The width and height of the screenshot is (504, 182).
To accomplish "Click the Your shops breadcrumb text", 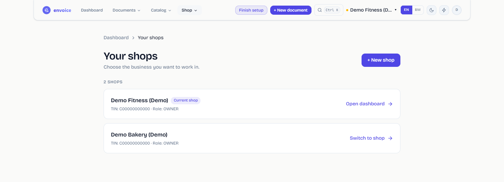I will click(x=150, y=37).
